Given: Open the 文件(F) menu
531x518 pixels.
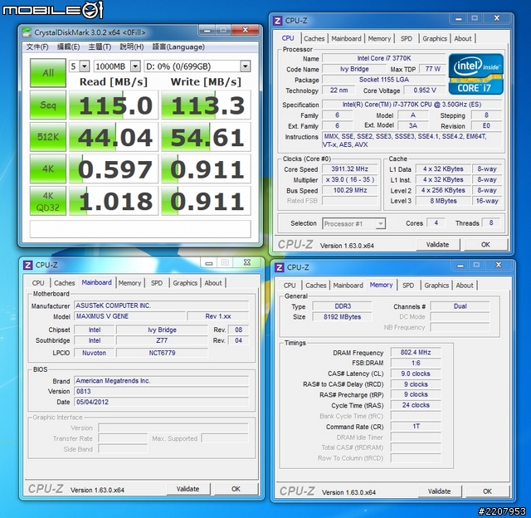Looking at the screenshot, I should click(37, 46).
